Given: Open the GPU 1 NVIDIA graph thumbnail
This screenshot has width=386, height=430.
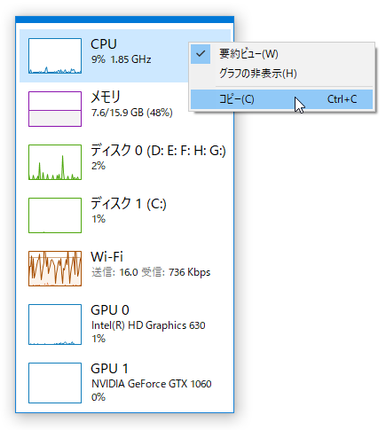Looking at the screenshot, I should point(55,383).
